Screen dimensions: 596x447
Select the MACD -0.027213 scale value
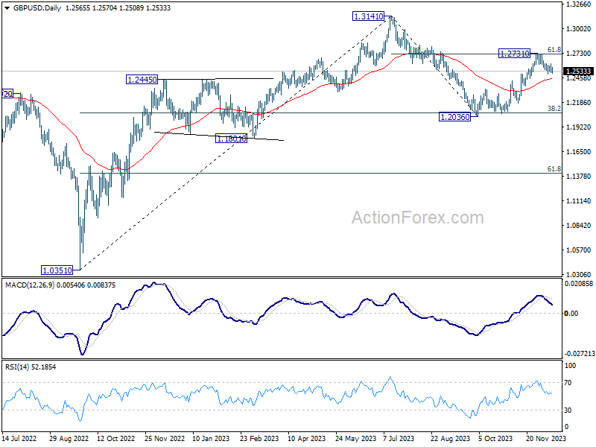click(x=580, y=353)
